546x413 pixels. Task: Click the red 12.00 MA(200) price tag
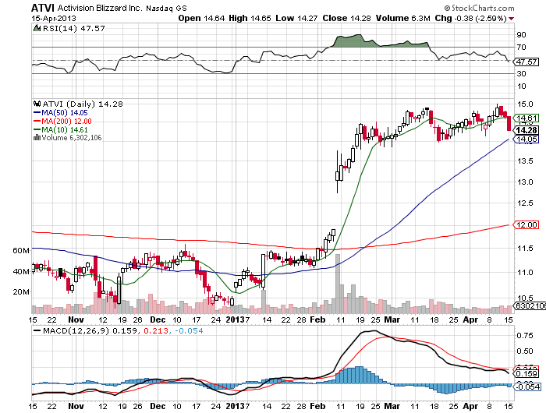(x=526, y=224)
